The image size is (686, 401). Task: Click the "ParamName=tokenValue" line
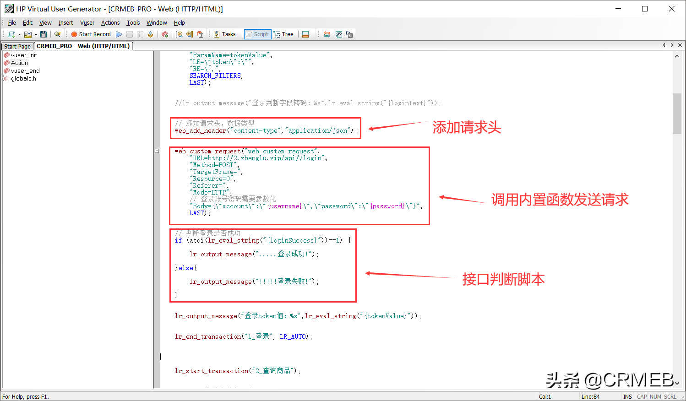click(x=230, y=55)
